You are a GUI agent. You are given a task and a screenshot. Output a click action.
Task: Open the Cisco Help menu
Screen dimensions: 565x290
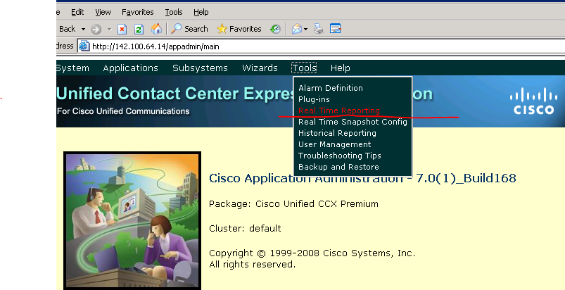(x=340, y=68)
